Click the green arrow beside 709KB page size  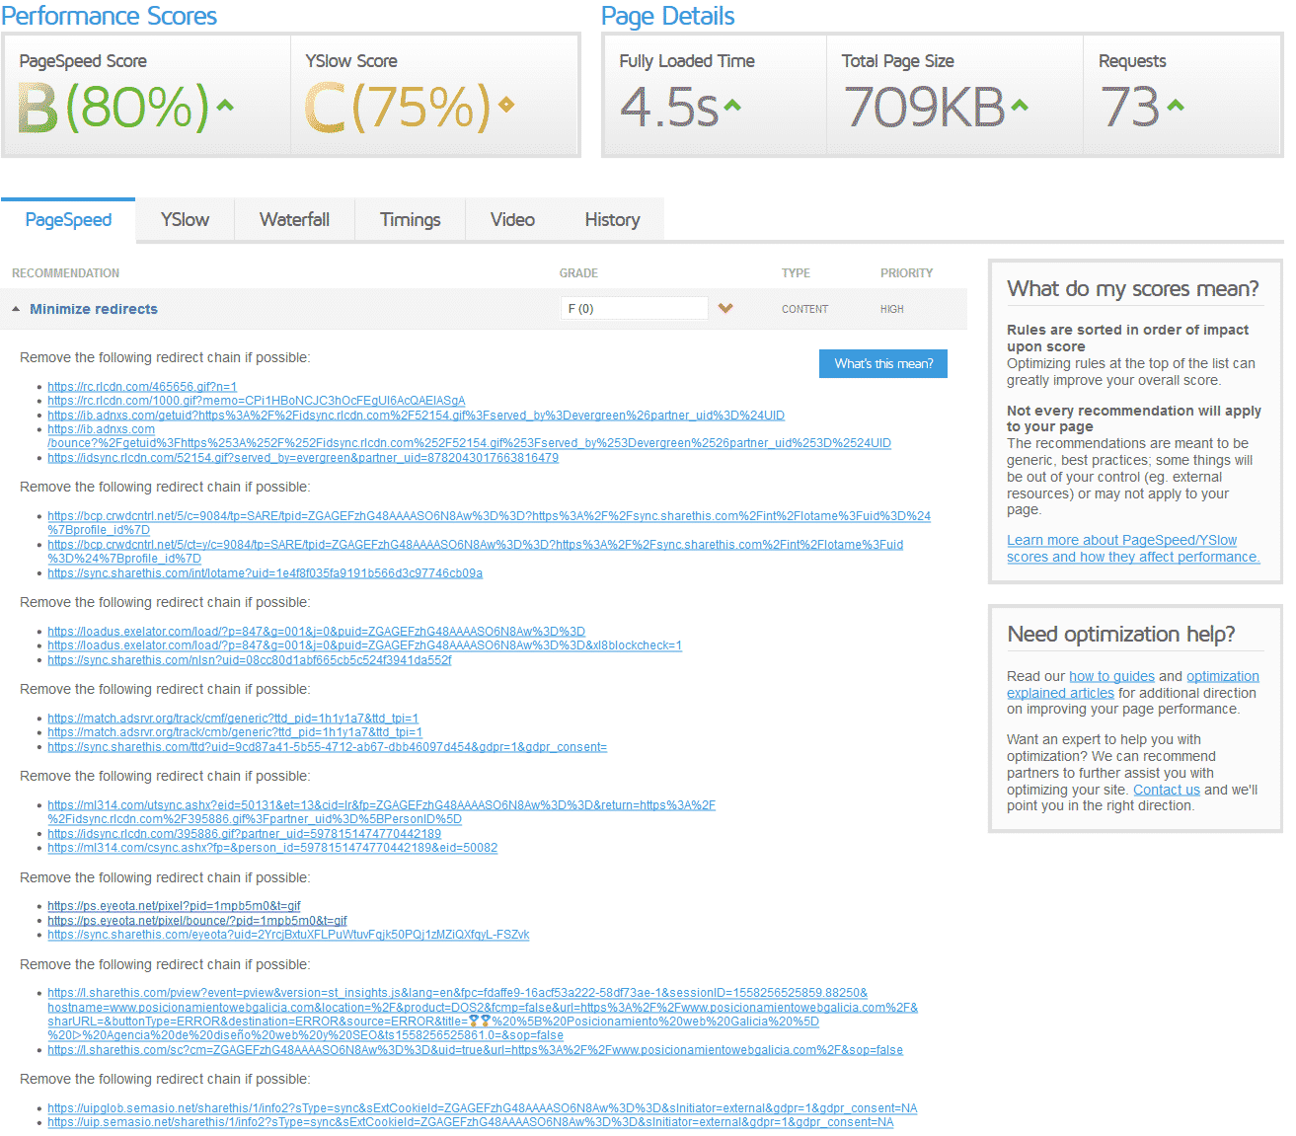click(x=1020, y=105)
